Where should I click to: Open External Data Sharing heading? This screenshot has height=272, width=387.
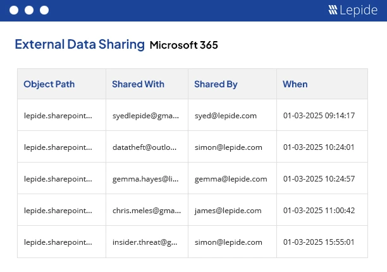[80, 45]
